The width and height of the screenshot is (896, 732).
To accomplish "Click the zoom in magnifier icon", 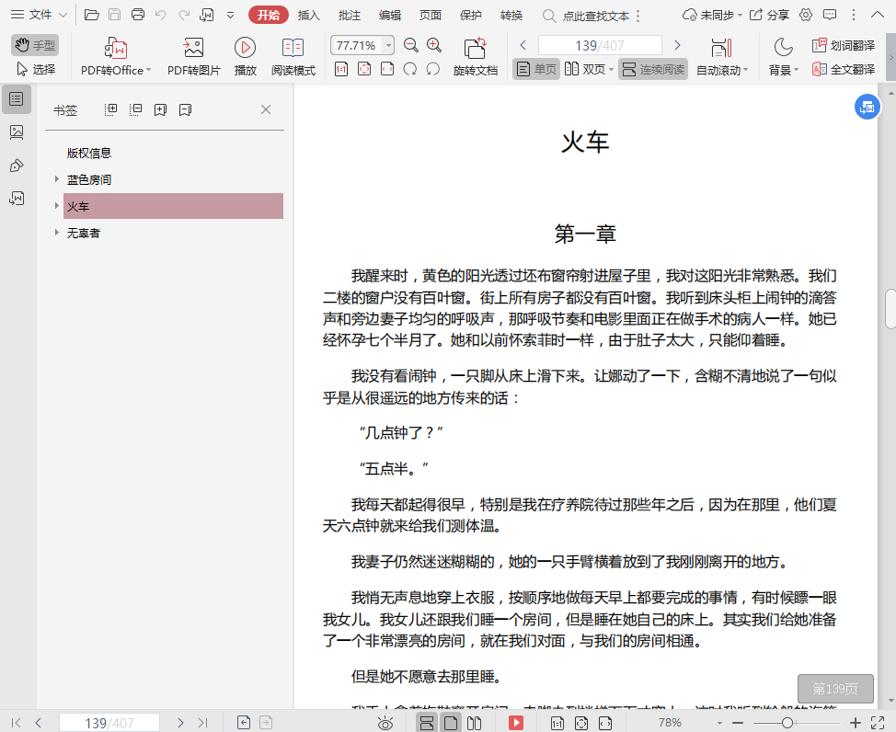I will [x=433, y=45].
